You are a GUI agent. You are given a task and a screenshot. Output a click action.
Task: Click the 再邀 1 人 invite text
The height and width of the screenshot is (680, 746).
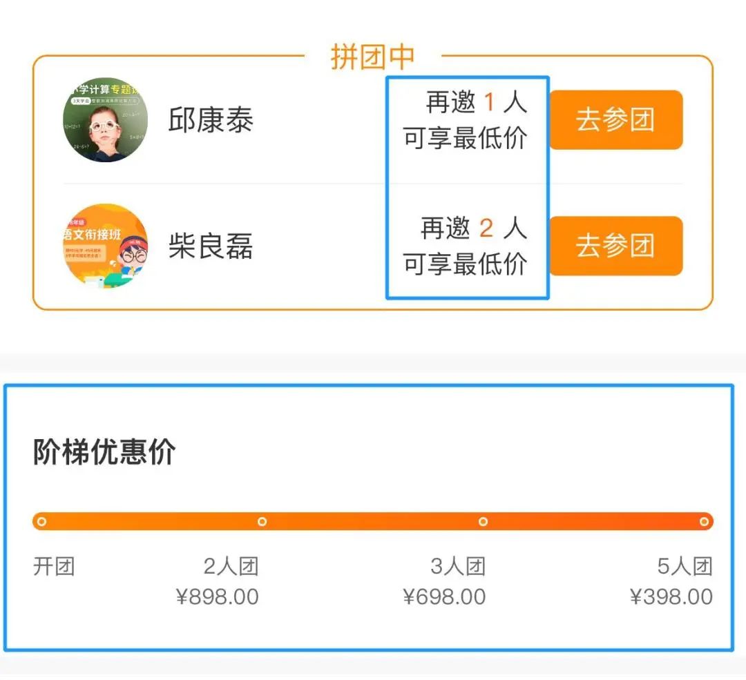coord(476,104)
